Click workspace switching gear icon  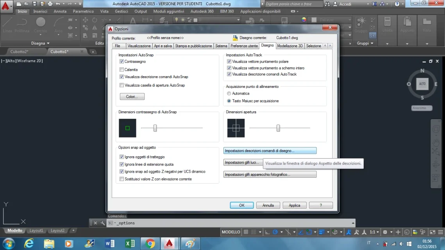[385, 232]
